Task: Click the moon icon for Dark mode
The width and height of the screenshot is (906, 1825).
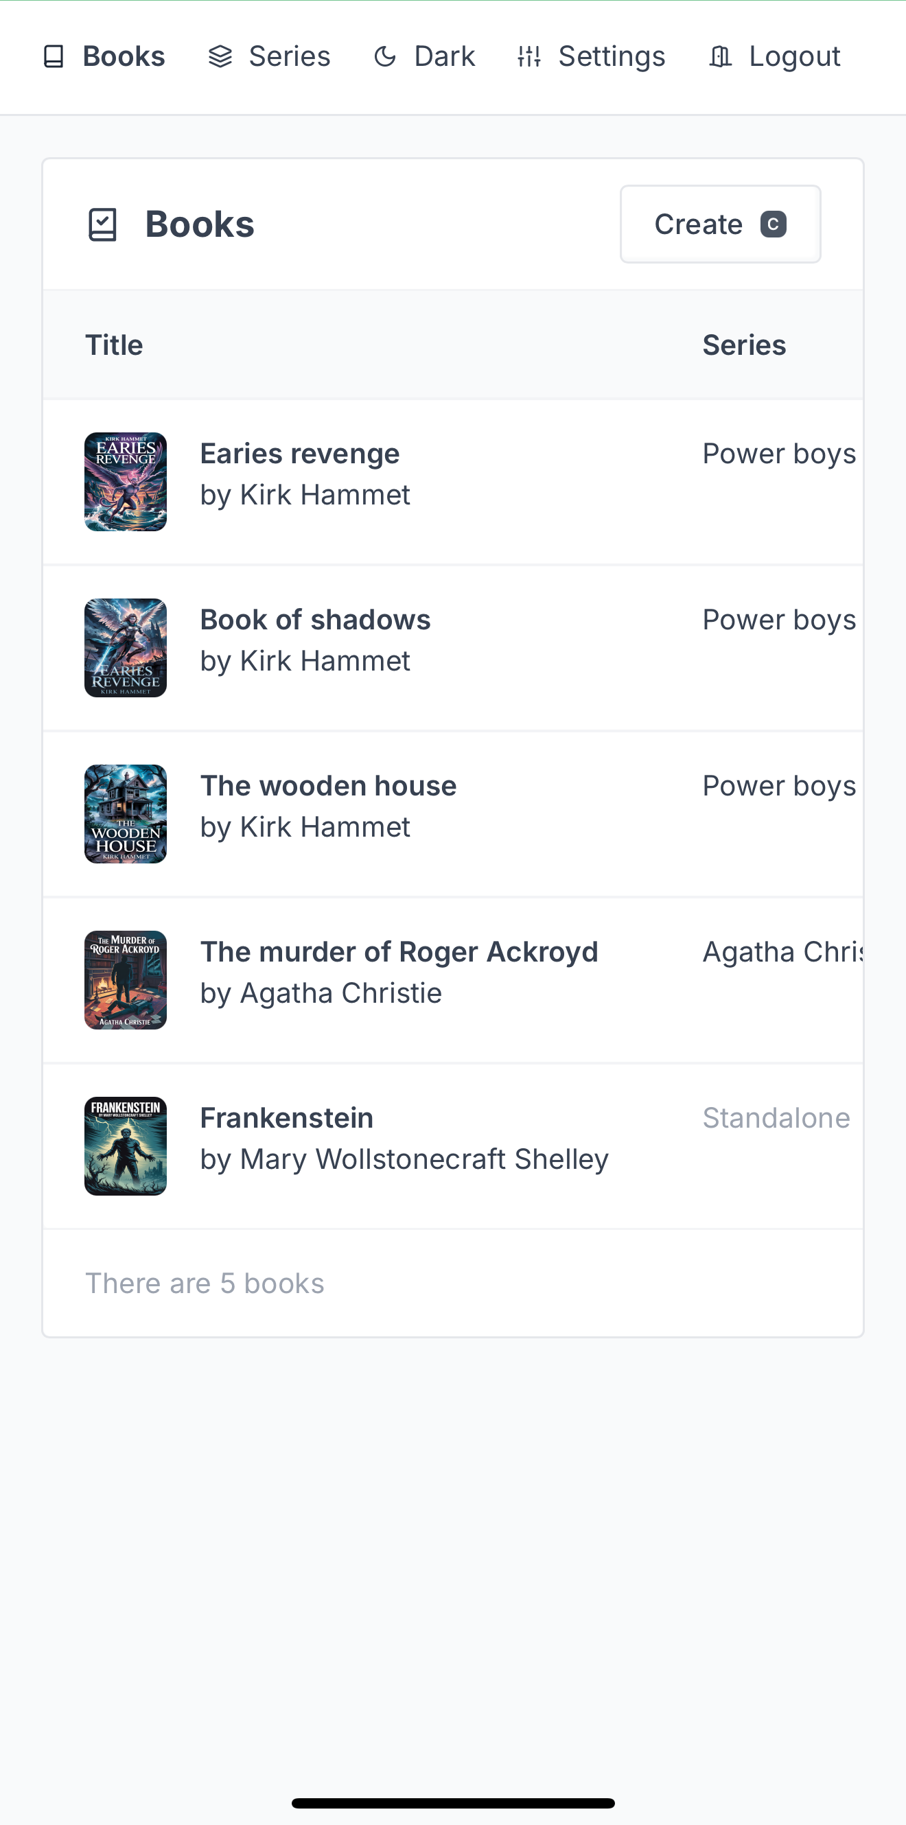Action: 384,57
